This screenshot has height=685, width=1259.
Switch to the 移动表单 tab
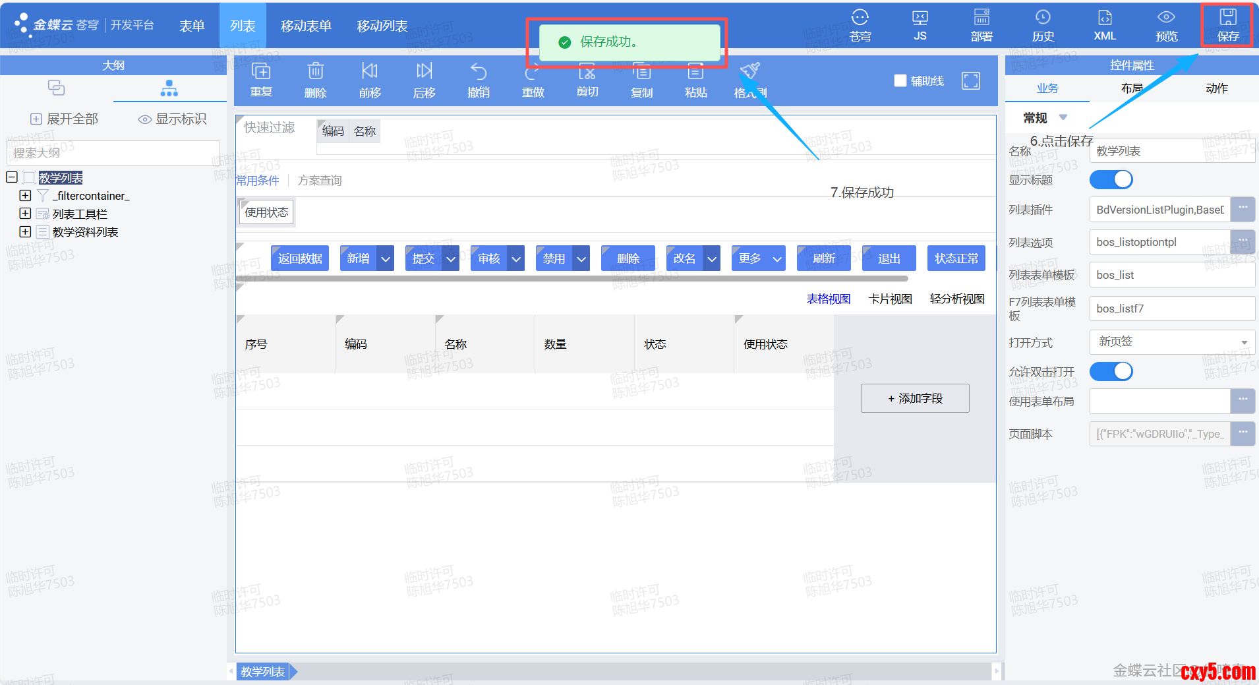coord(306,26)
